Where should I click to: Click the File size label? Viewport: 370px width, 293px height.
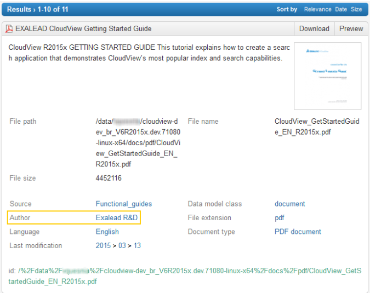(x=22, y=178)
